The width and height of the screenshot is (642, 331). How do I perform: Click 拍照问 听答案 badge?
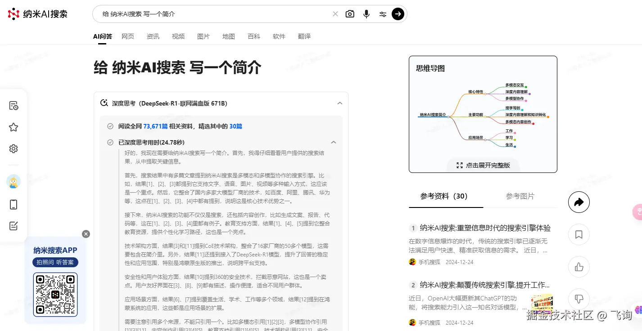[x=55, y=262]
